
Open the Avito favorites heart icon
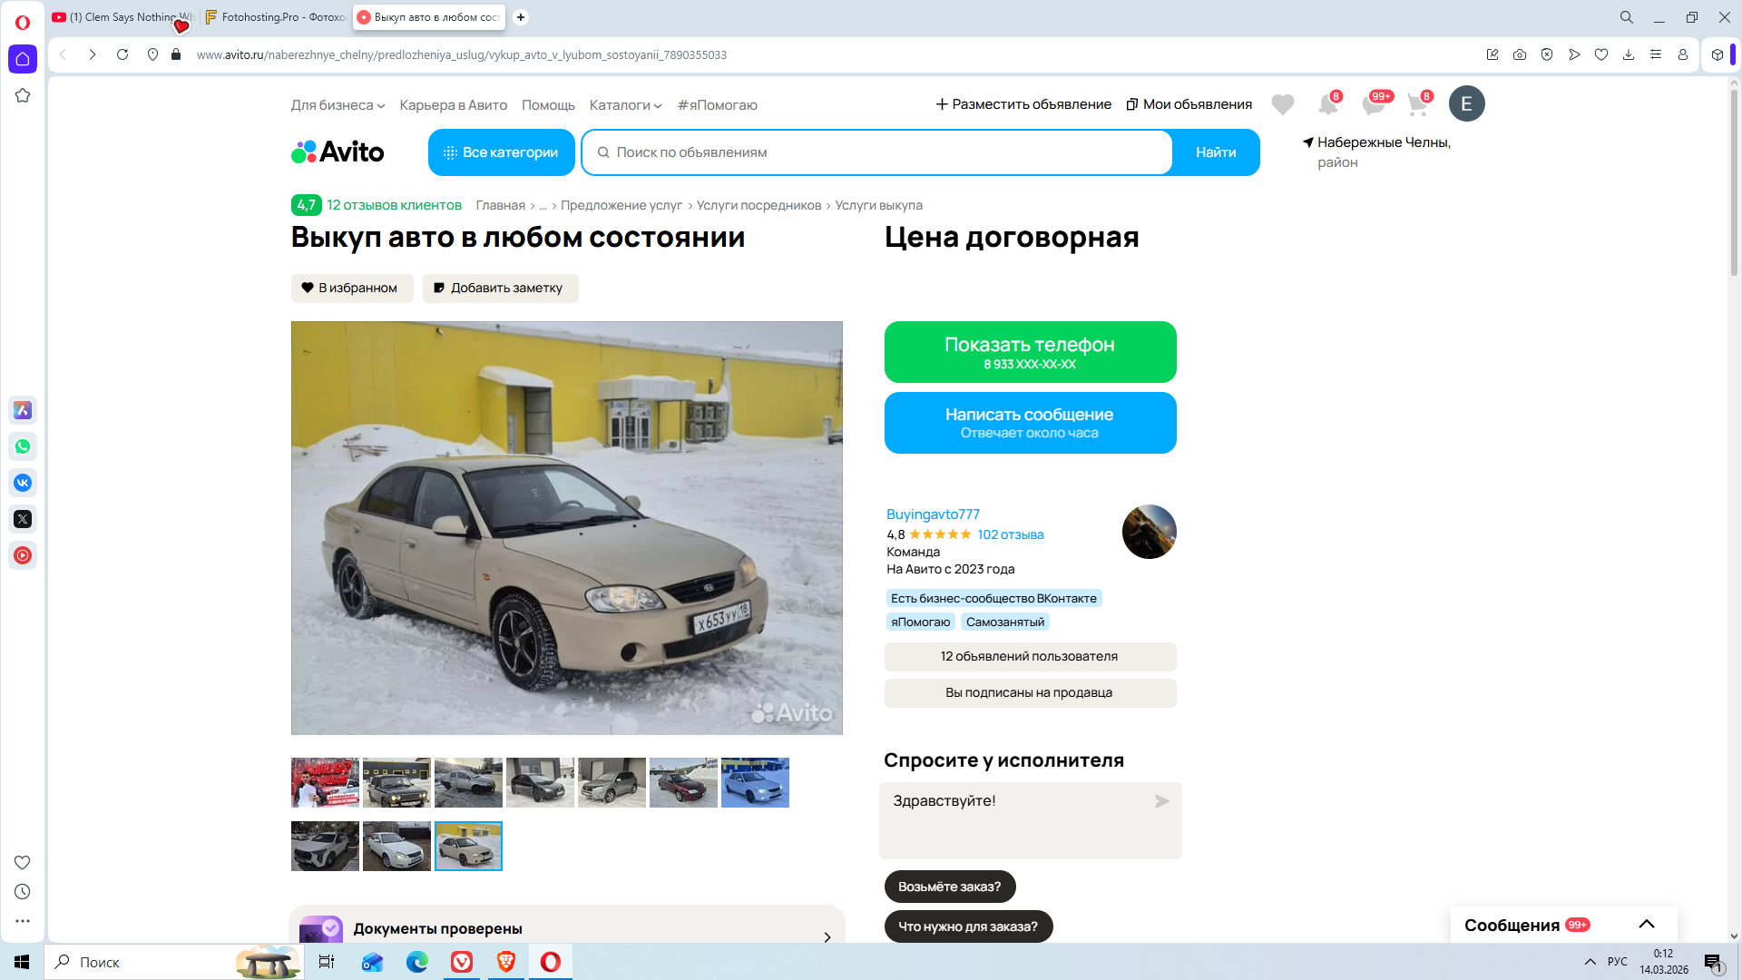(x=1282, y=104)
